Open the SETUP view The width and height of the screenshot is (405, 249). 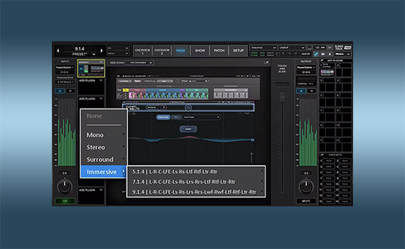[238, 50]
